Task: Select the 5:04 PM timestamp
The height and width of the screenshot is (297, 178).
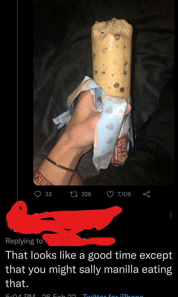Action: coord(20,295)
